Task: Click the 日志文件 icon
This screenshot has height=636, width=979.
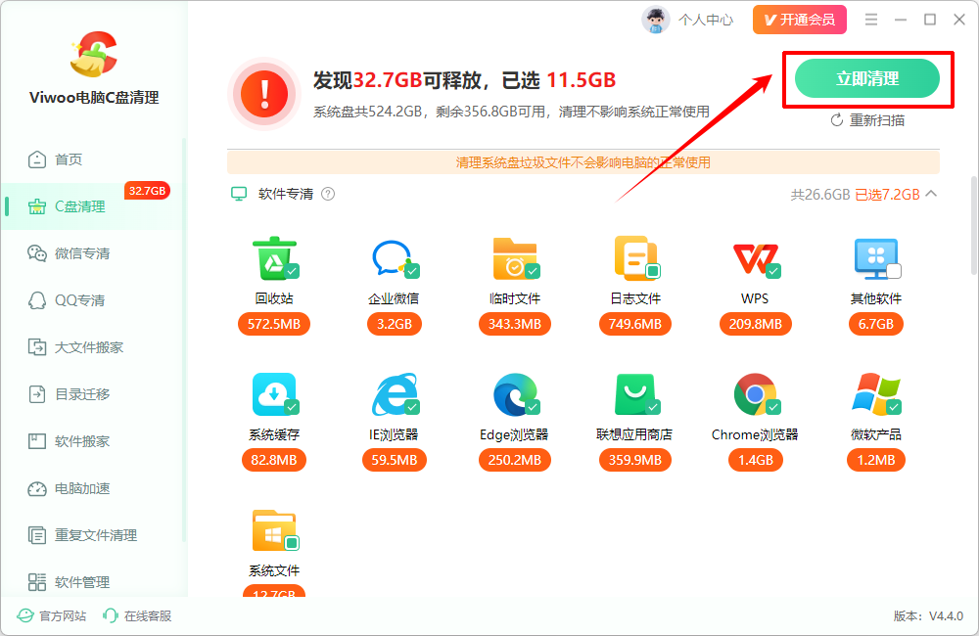Action: tap(635, 258)
